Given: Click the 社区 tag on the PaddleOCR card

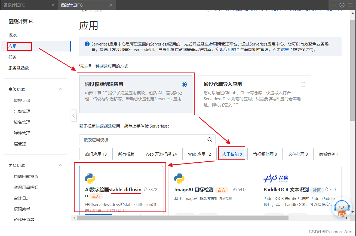Looking at the screenshot, I should (317, 190).
